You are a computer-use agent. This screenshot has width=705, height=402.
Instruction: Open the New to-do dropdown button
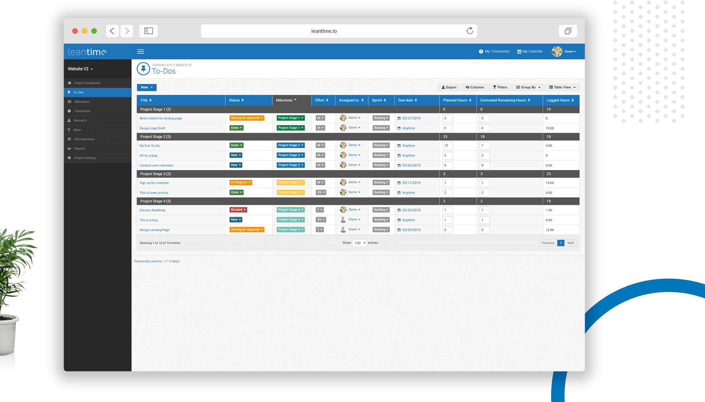(x=147, y=87)
